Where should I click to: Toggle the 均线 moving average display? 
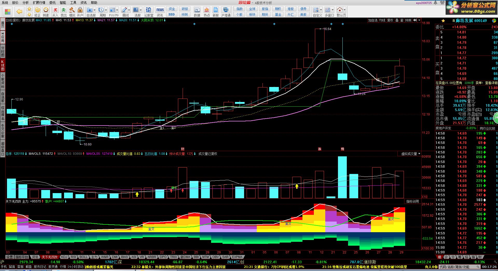(382, 20)
